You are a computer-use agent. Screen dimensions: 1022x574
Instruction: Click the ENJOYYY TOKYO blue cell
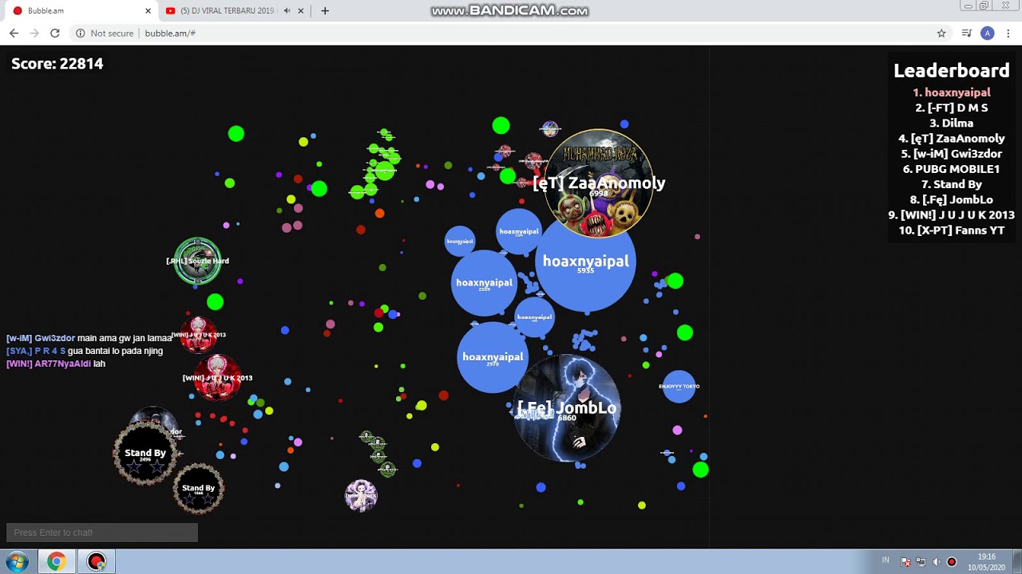pos(679,387)
